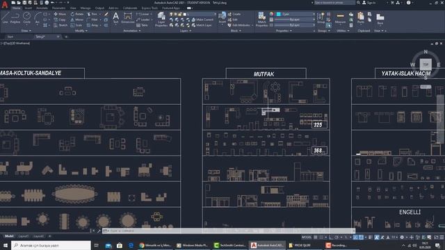Image resolution: width=445 pixels, height=250 pixels.
Task: Switch to the Model layout tab
Action: (x=9, y=236)
